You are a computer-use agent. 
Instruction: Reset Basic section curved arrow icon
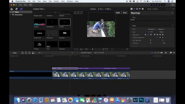(x=173, y=26)
